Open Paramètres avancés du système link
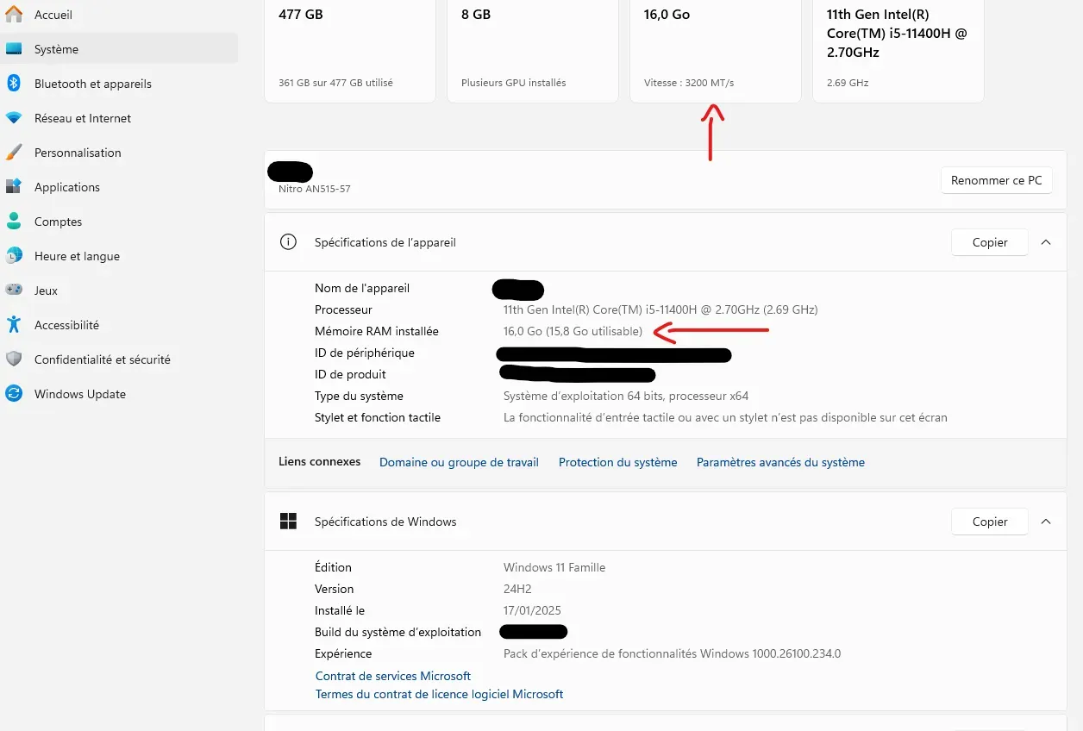Viewport: 1083px width, 731px height. pos(780,462)
